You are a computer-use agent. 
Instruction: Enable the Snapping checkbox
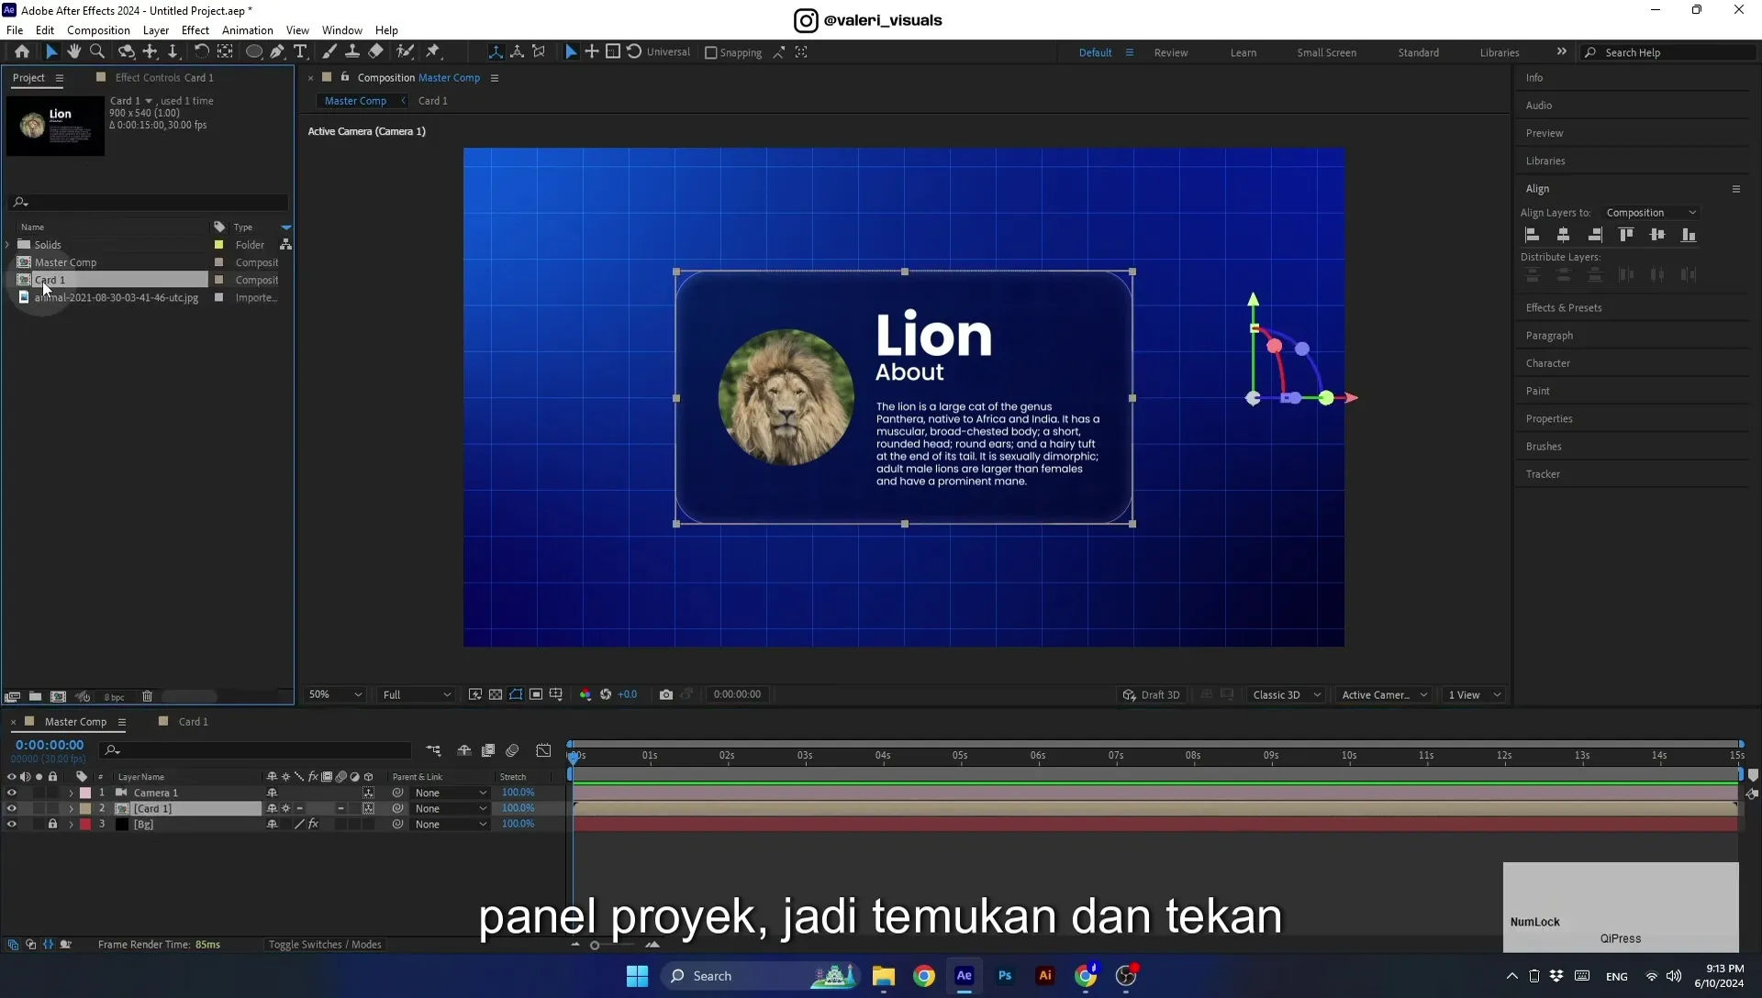[710, 53]
